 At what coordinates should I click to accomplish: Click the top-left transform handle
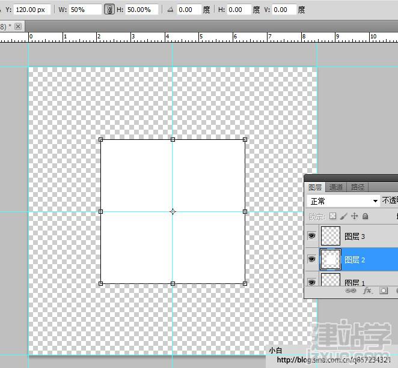100,140
